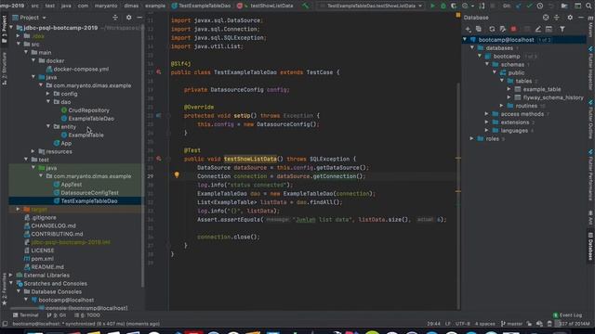This screenshot has width=595, height=334.
Task: Click the Project panel vertical scrollbar
Action: coord(143,155)
